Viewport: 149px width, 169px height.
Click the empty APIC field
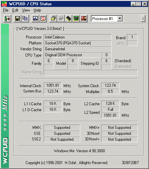tap(132, 43)
